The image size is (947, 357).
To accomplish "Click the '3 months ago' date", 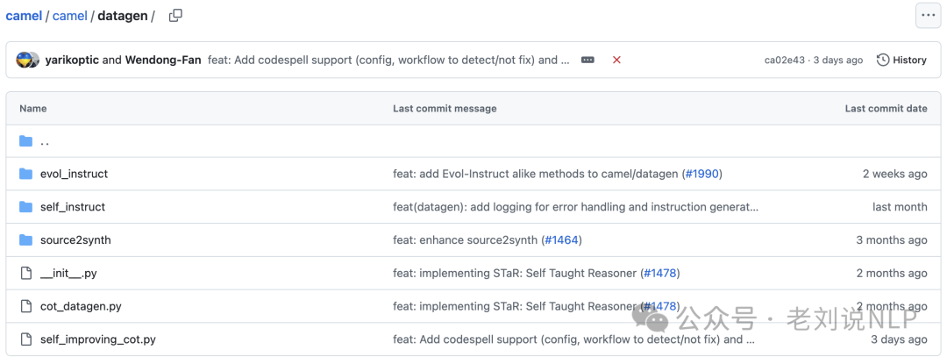I will [x=892, y=239].
